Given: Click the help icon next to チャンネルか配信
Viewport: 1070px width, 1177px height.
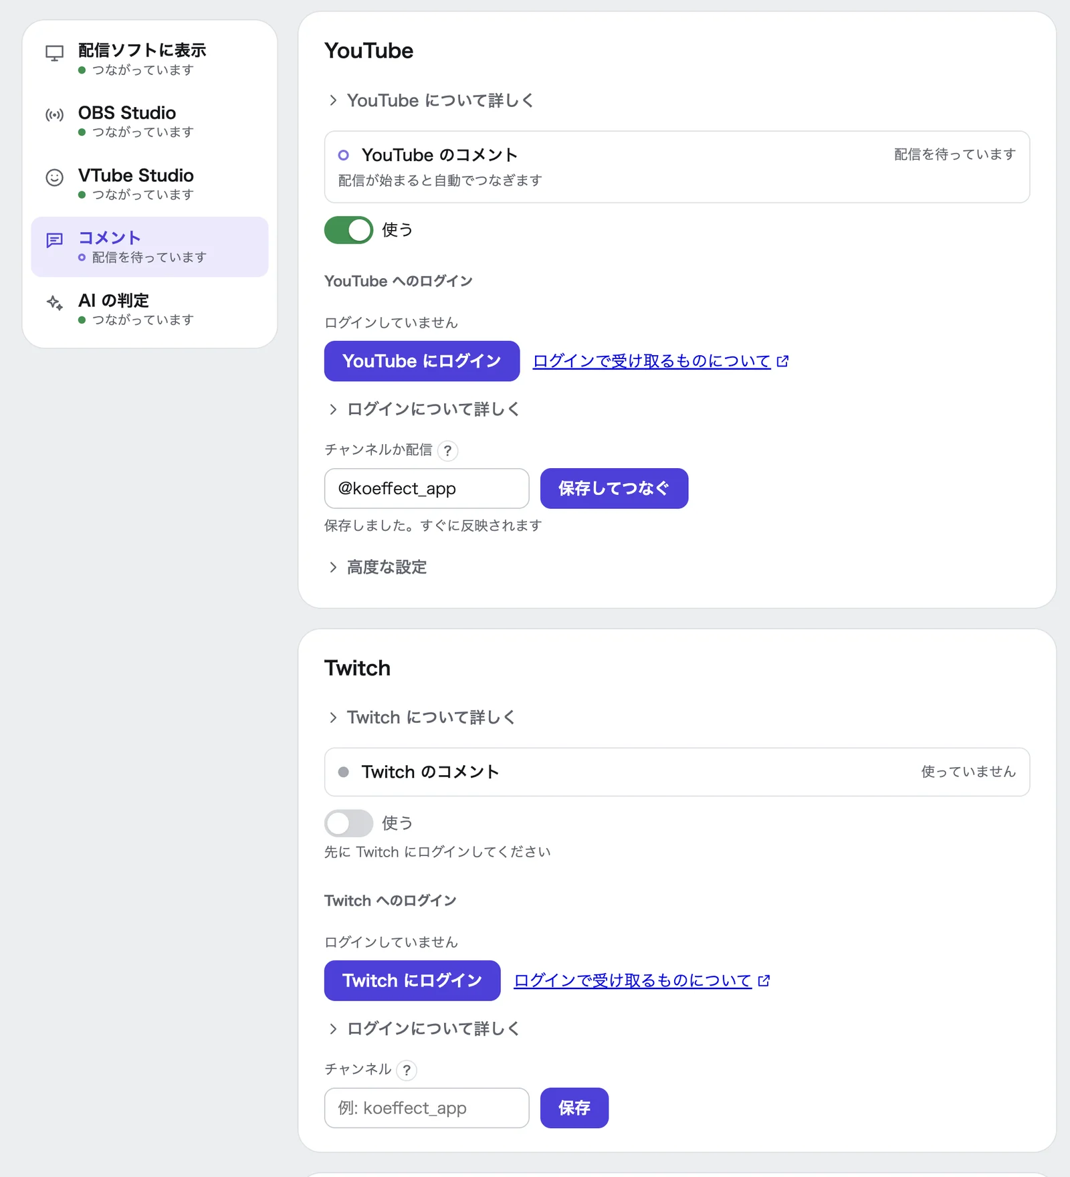Looking at the screenshot, I should point(447,451).
